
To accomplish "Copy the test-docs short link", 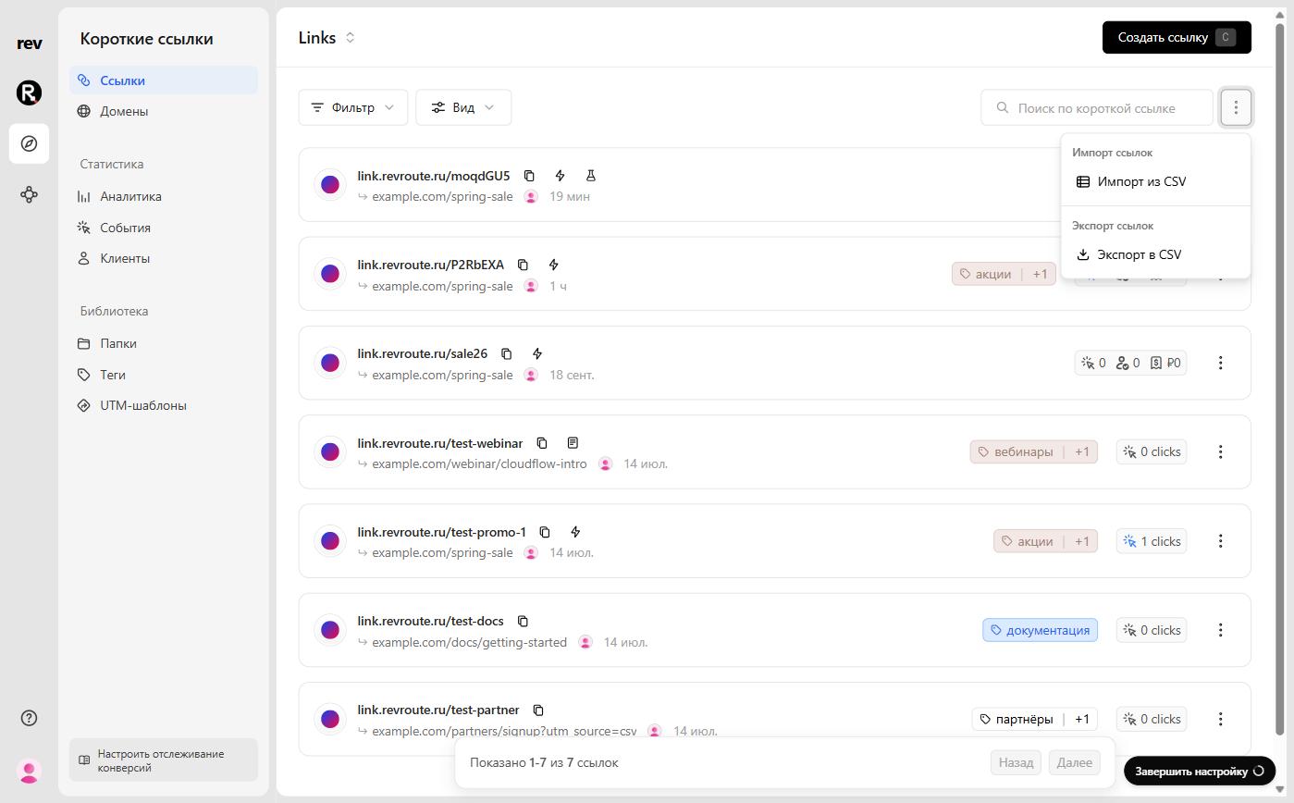I will pyautogui.click(x=523, y=621).
